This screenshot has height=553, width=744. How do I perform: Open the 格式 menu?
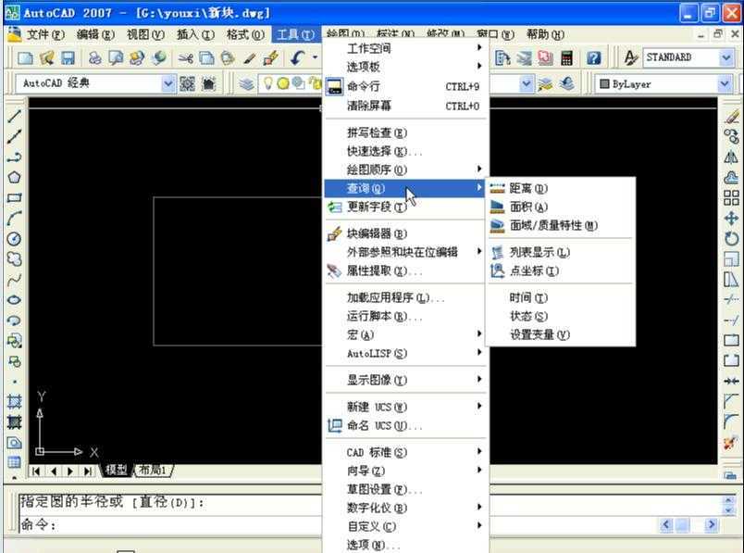tap(245, 34)
